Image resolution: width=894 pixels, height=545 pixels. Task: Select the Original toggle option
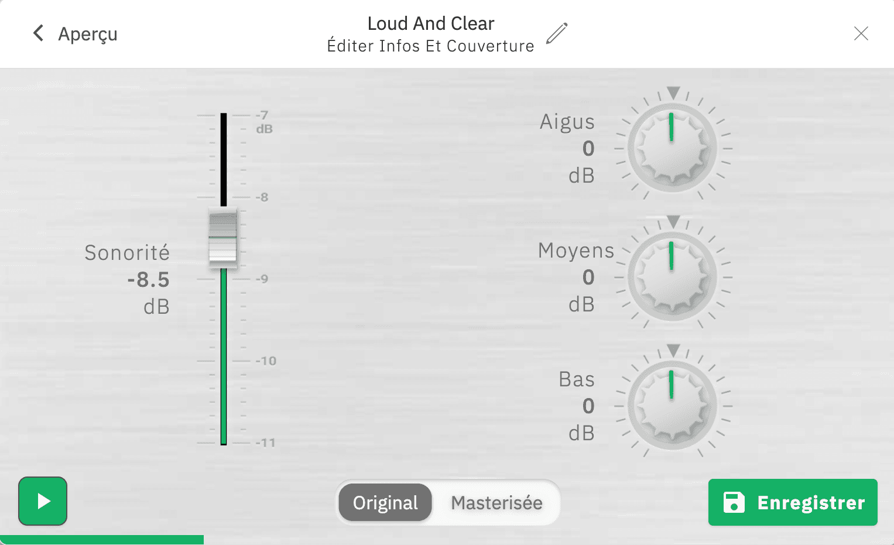pyautogui.click(x=385, y=502)
